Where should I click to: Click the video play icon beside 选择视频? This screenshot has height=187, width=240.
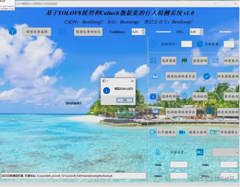(153, 97)
